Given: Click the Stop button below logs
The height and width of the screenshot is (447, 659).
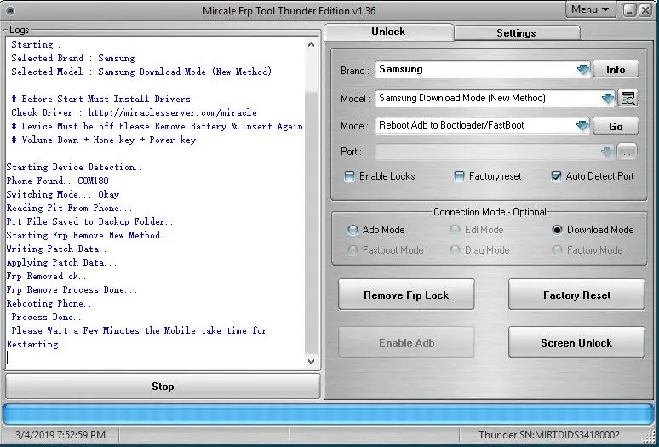Looking at the screenshot, I should (x=163, y=387).
